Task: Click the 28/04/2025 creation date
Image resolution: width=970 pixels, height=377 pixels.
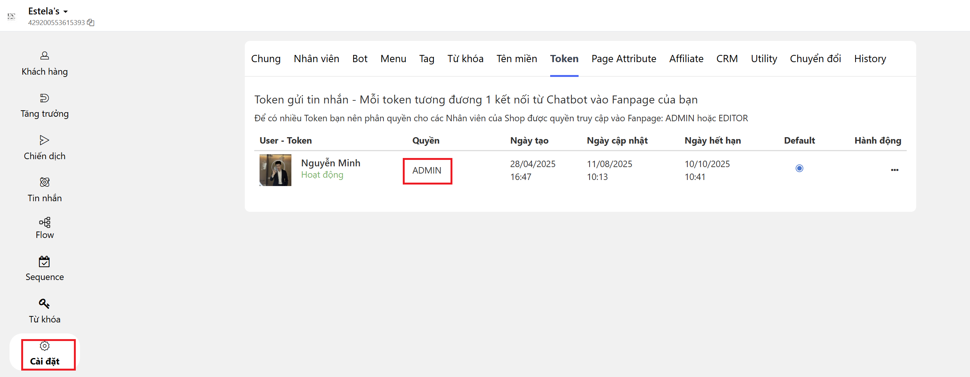Action: coord(532,164)
